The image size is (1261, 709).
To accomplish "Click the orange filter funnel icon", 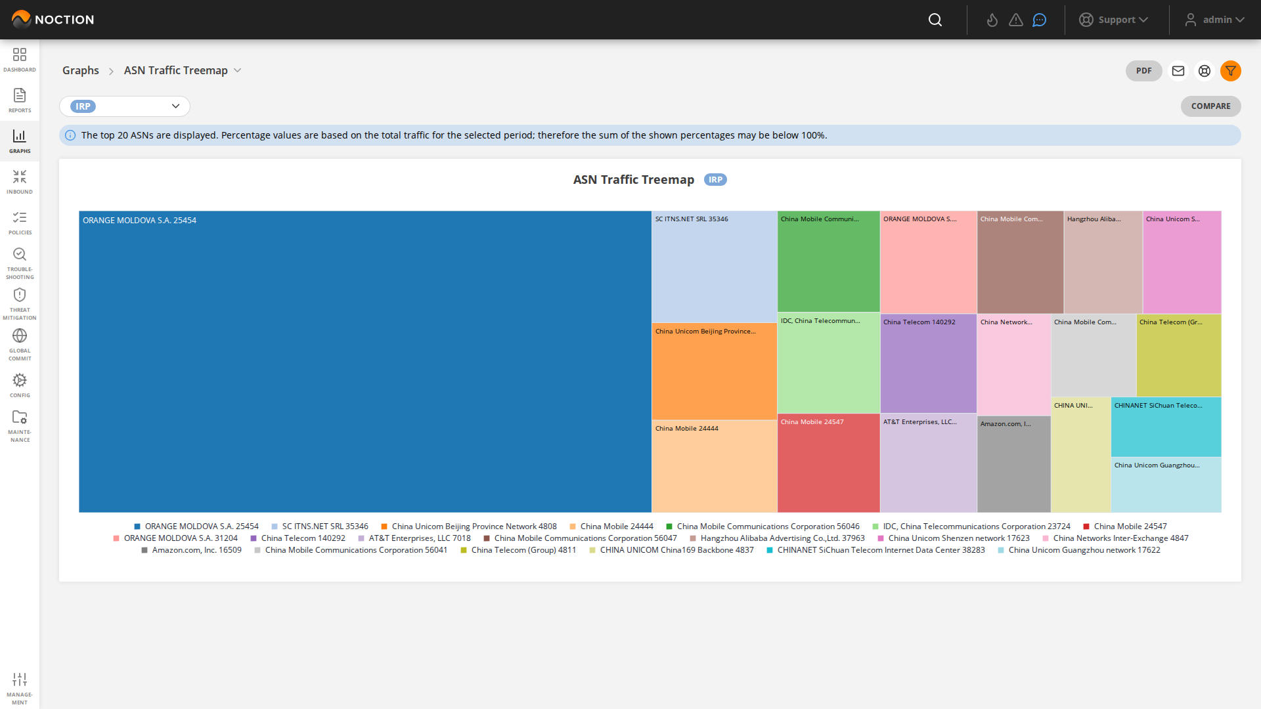I will click(x=1231, y=71).
